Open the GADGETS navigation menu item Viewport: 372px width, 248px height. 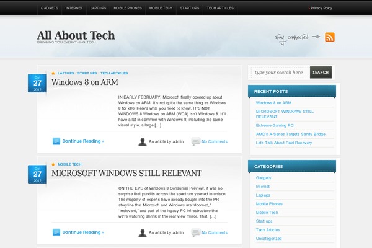pos(50,8)
